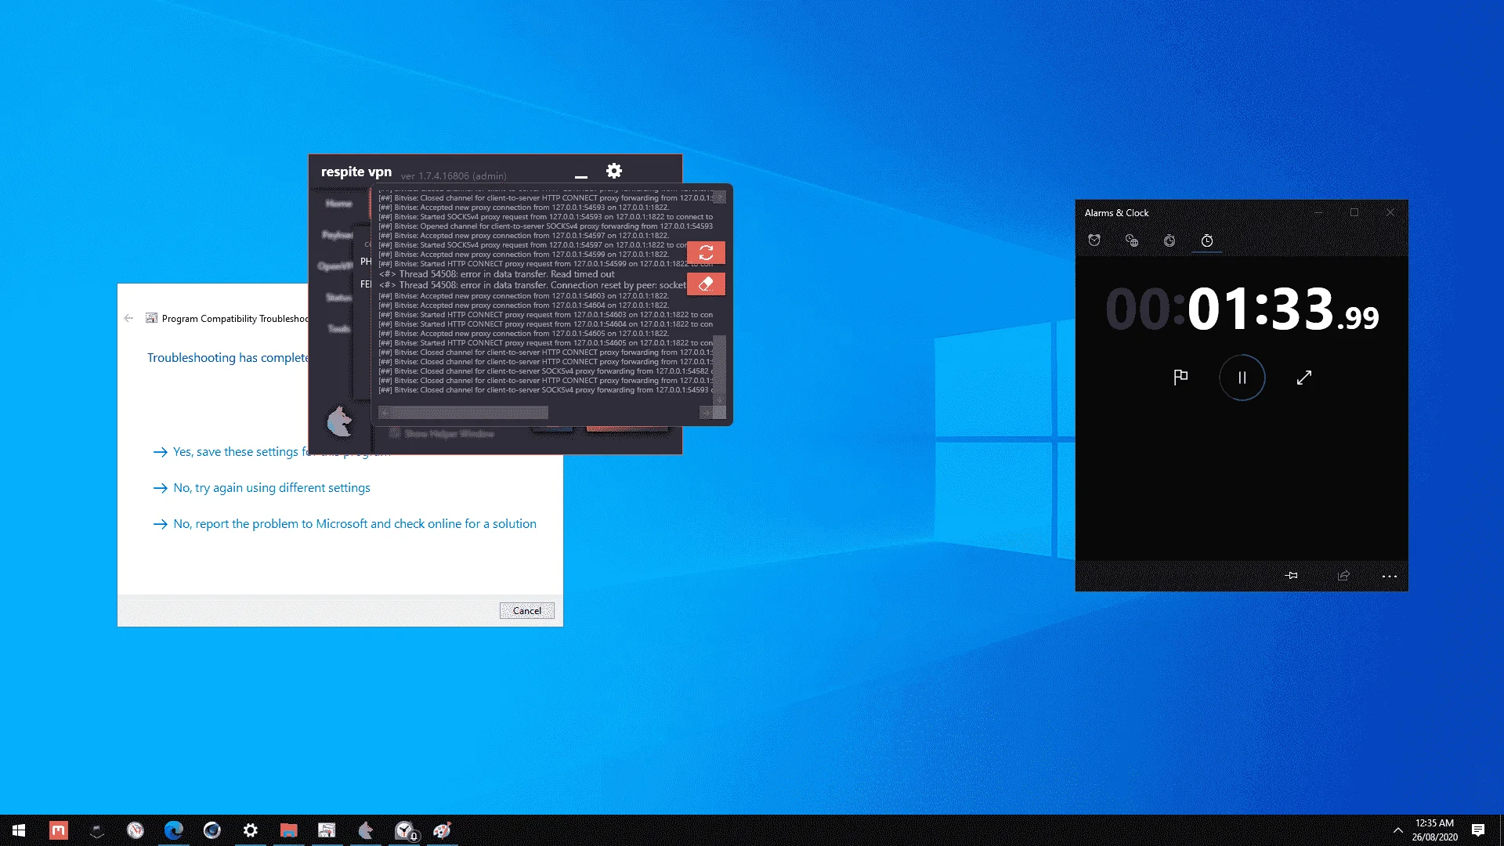Choose report the problem to Microsoft option

[x=345, y=524]
